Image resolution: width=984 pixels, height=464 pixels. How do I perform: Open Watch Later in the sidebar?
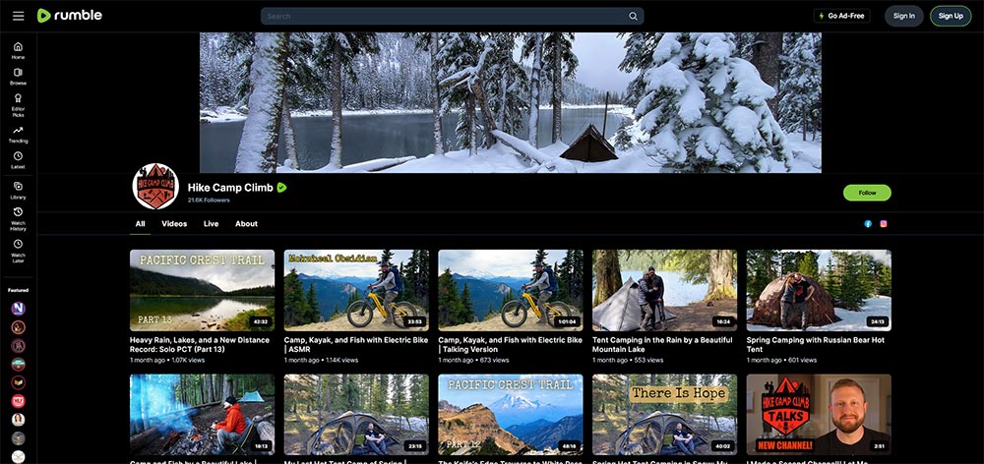(x=18, y=251)
